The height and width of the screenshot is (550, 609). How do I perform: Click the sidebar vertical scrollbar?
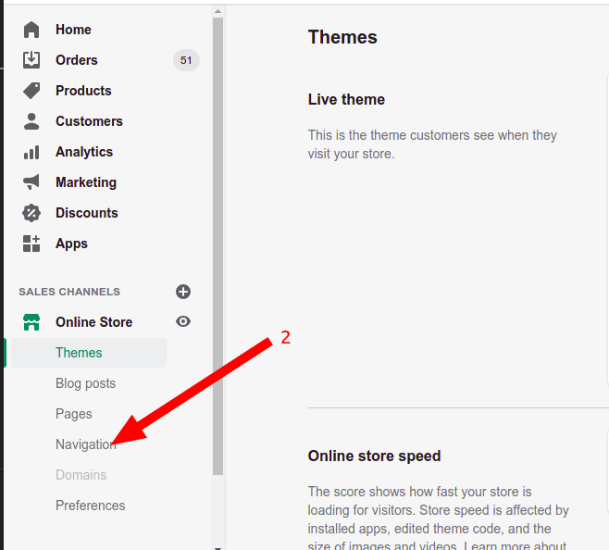coord(218,241)
